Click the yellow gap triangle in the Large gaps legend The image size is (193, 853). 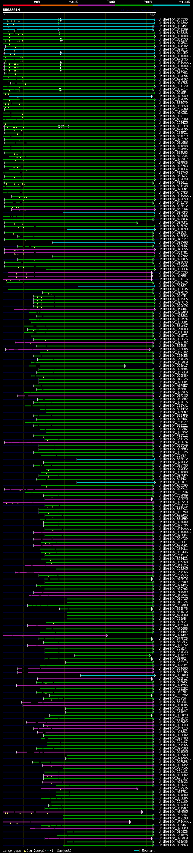[25, 850]
